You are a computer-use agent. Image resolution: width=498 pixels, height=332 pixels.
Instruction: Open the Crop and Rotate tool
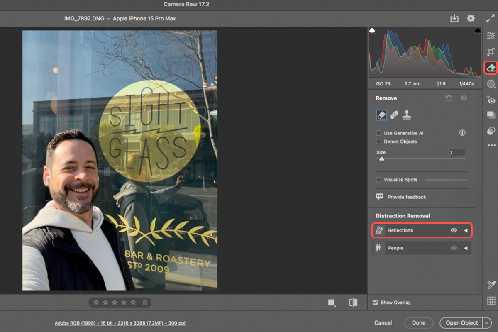[x=491, y=52]
